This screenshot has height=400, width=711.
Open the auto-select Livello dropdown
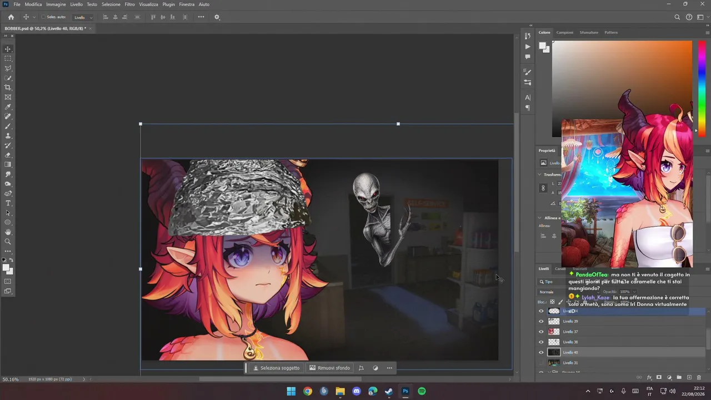83,17
